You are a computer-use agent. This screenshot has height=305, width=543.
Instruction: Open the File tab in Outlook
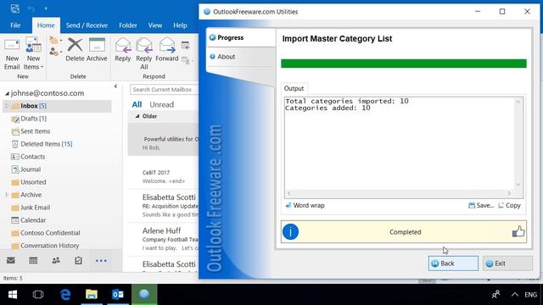15,25
